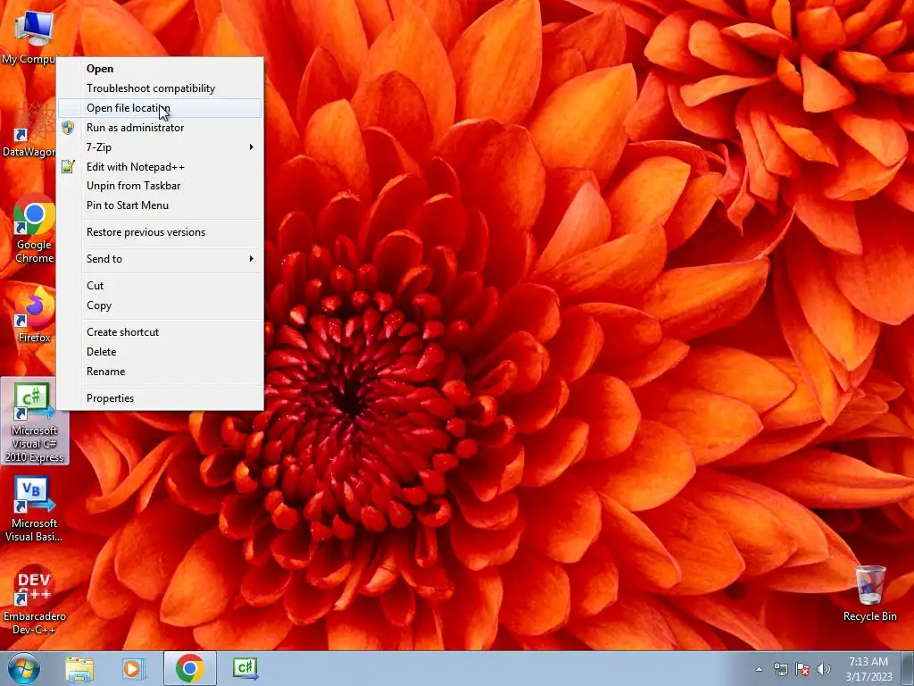Select Microsoft Visual C# 2010 Express shortcut
Image resolution: width=914 pixels, height=686 pixels.
pyautogui.click(x=35, y=422)
